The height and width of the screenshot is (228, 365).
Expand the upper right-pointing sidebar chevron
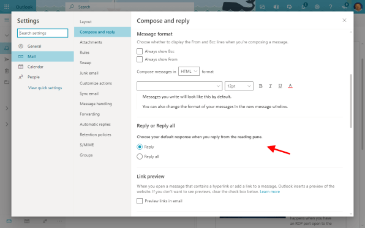click(7, 108)
